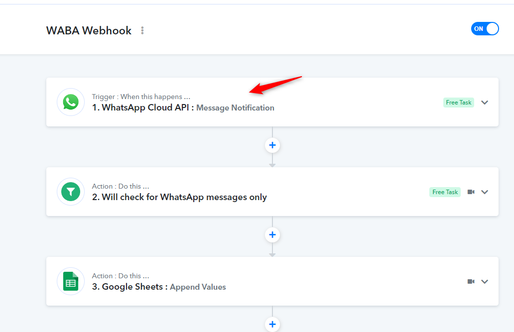This screenshot has width=514, height=332.
Task: Click the 'Append Values' action label
Action: click(198, 287)
